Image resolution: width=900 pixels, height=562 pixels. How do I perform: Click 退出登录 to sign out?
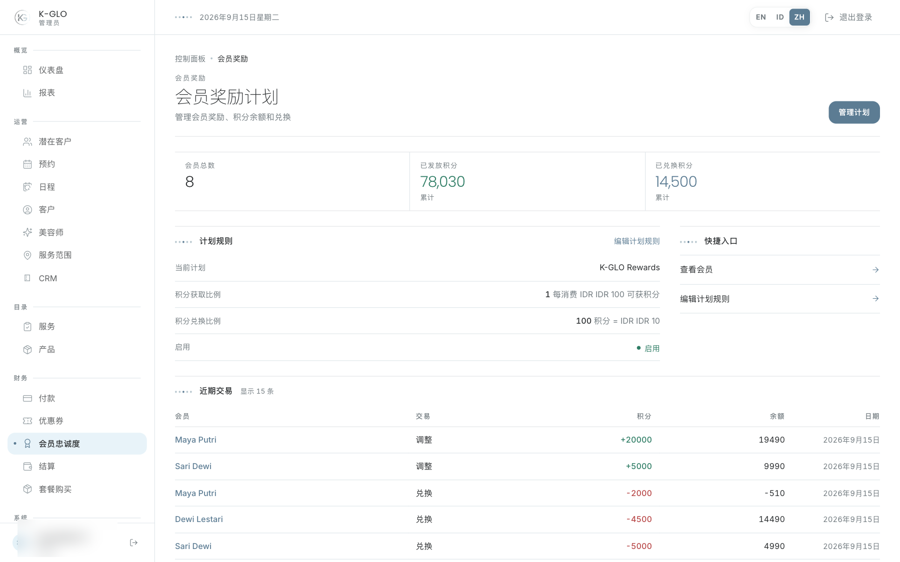tap(848, 17)
